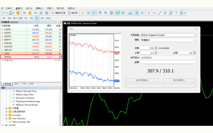Choose the Trendline drawing tool

[x=160, y=13]
